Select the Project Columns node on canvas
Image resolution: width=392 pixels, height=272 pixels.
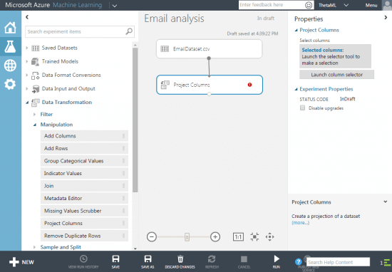[x=210, y=85]
